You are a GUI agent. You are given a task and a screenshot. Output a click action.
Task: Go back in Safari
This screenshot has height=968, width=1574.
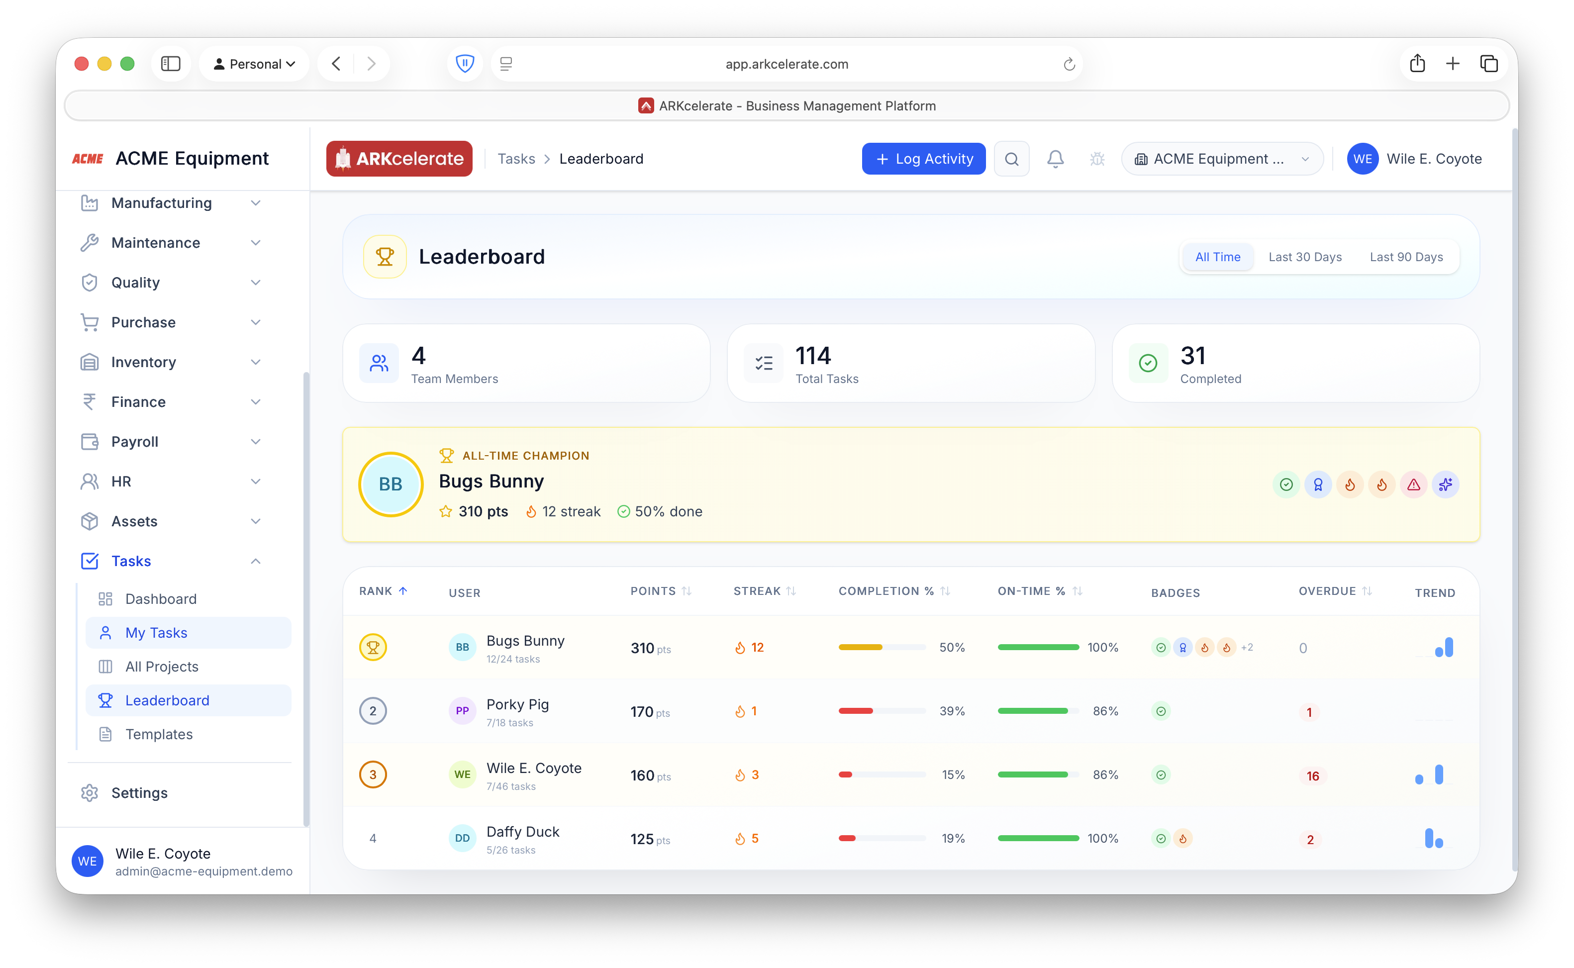[336, 63]
